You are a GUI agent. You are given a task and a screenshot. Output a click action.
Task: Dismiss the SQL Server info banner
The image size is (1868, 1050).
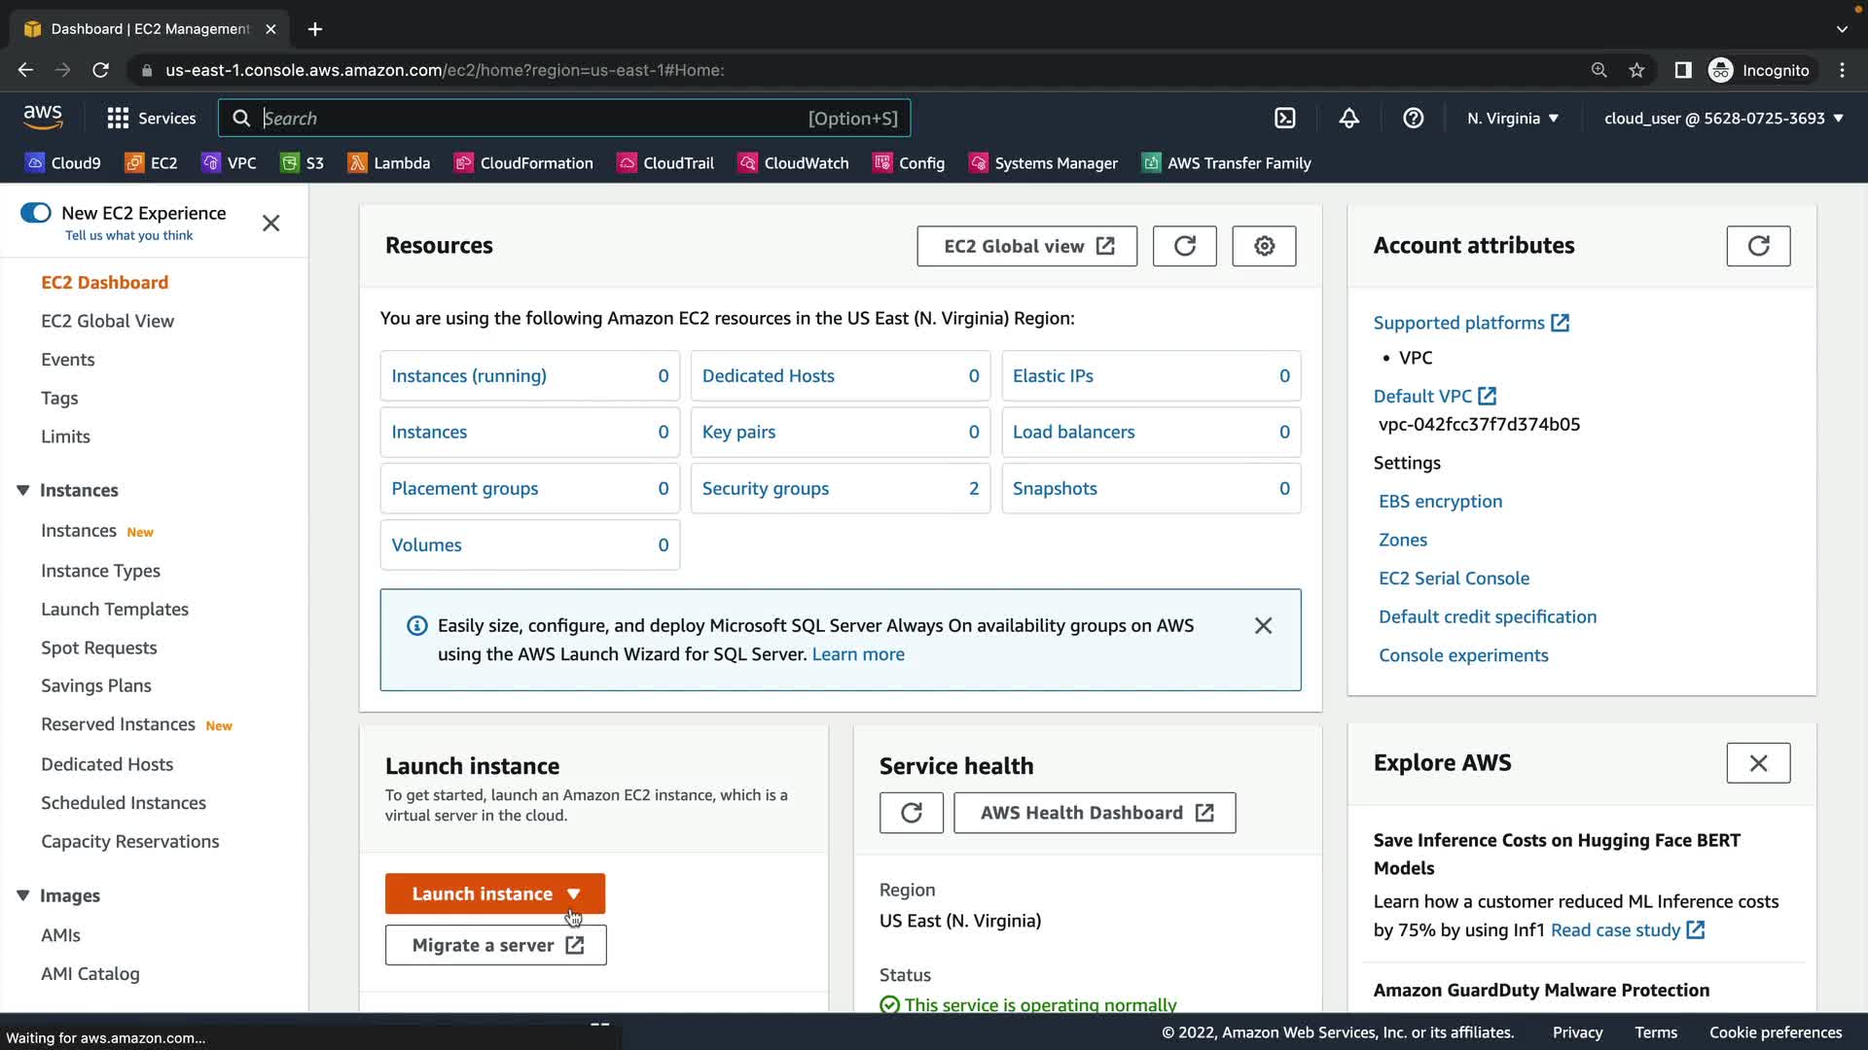[x=1263, y=626]
